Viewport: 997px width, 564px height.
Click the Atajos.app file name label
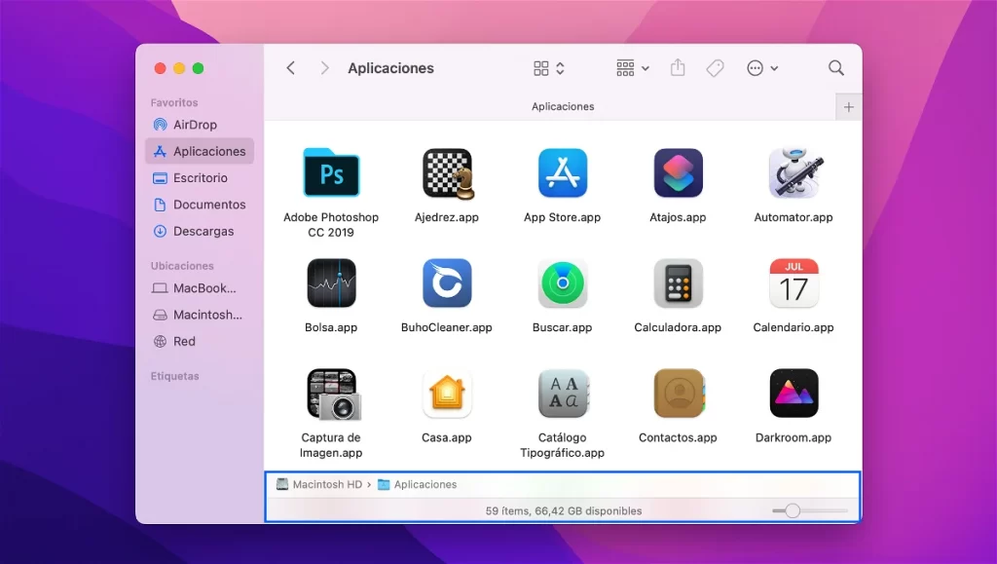coord(678,217)
